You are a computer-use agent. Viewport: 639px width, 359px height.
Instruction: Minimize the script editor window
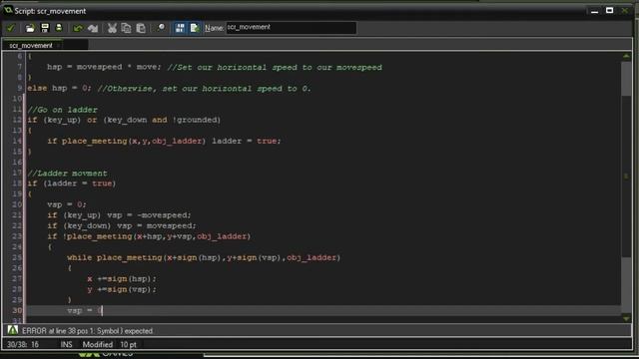(595, 11)
